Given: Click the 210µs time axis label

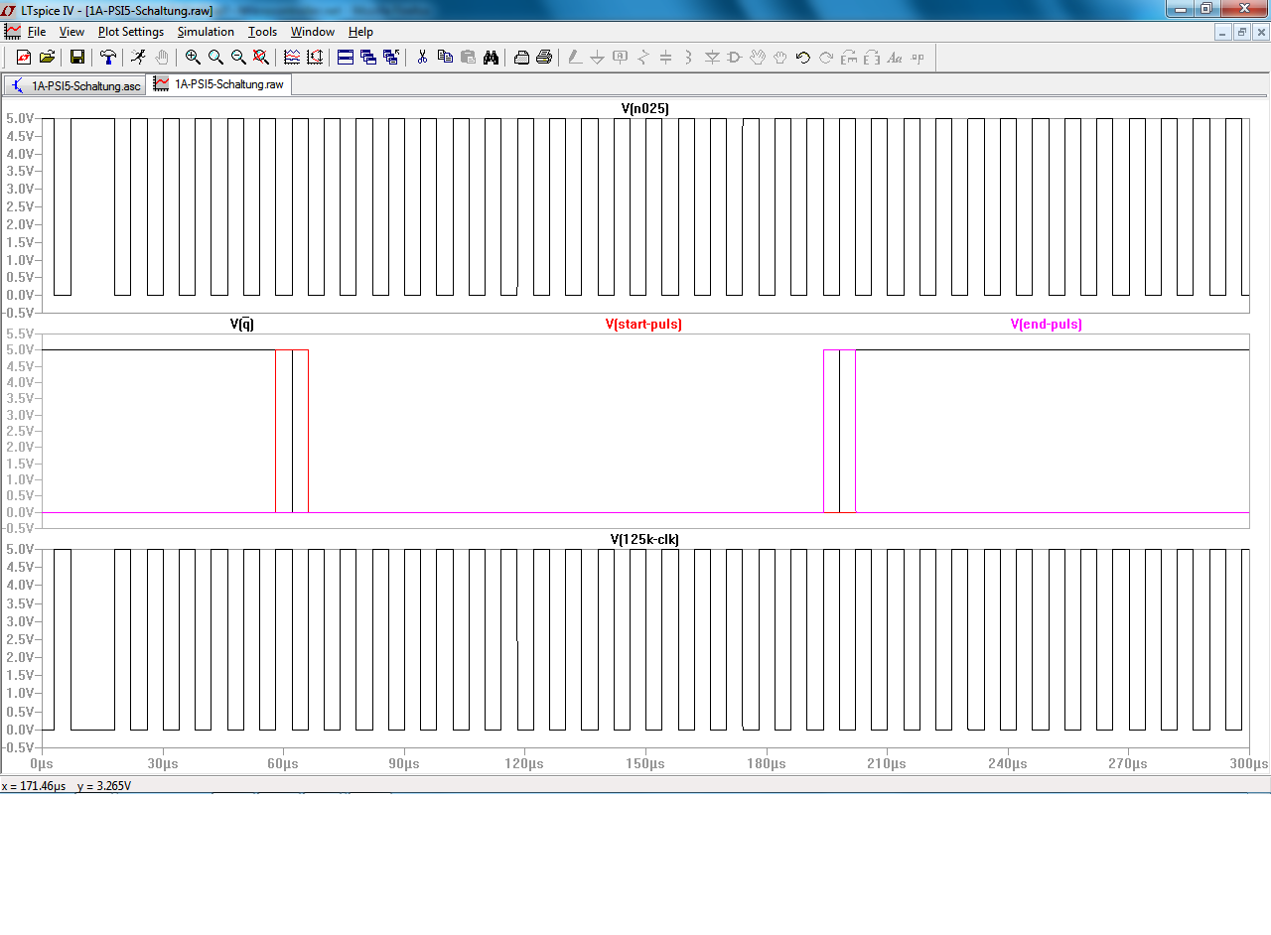Looking at the screenshot, I should 887,763.
